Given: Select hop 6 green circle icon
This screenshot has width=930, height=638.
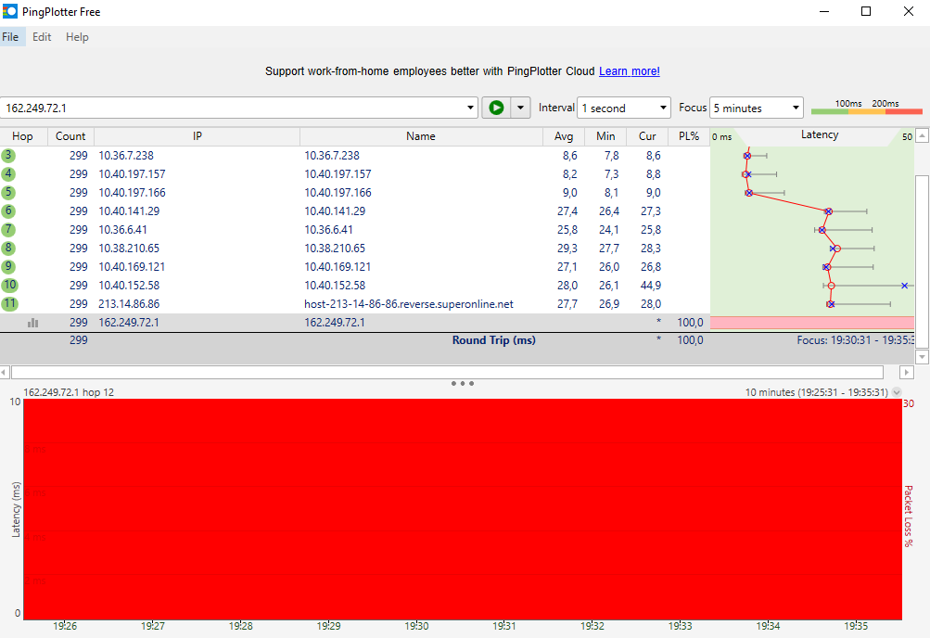Looking at the screenshot, I should (8, 211).
